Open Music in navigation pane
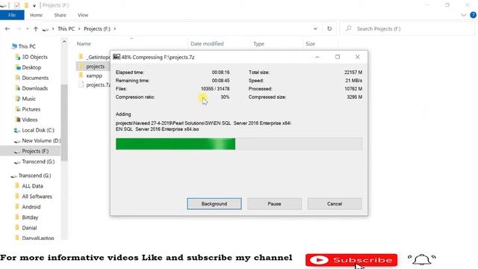The height and width of the screenshot is (269, 478). pos(28,99)
